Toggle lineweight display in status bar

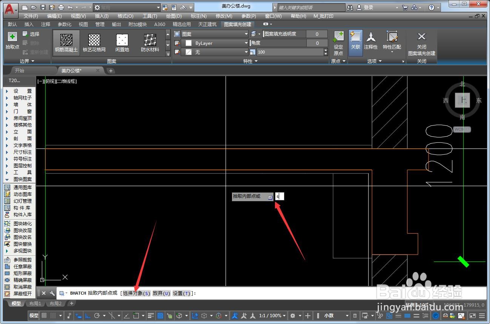(151, 315)
